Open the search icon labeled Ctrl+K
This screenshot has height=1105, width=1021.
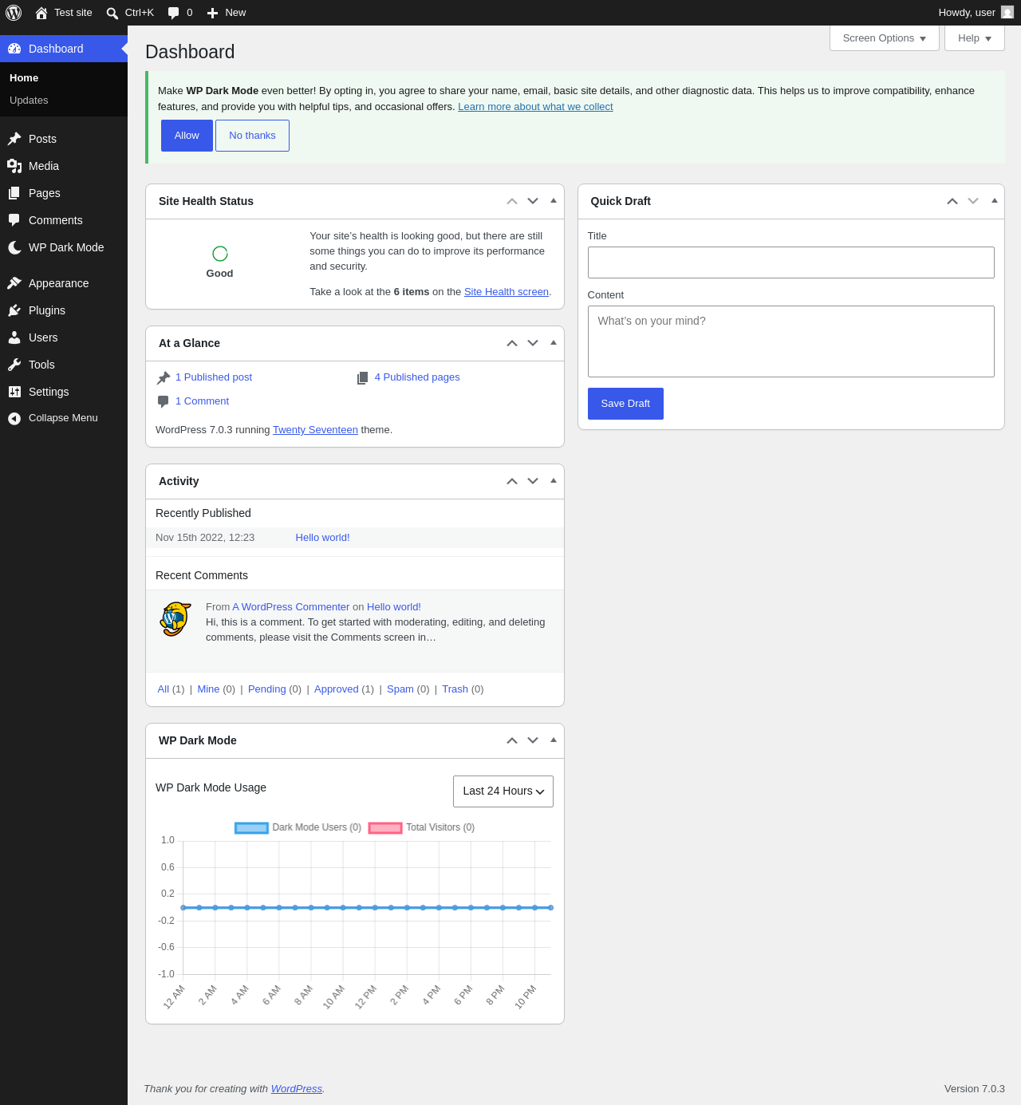coord(112,14)
